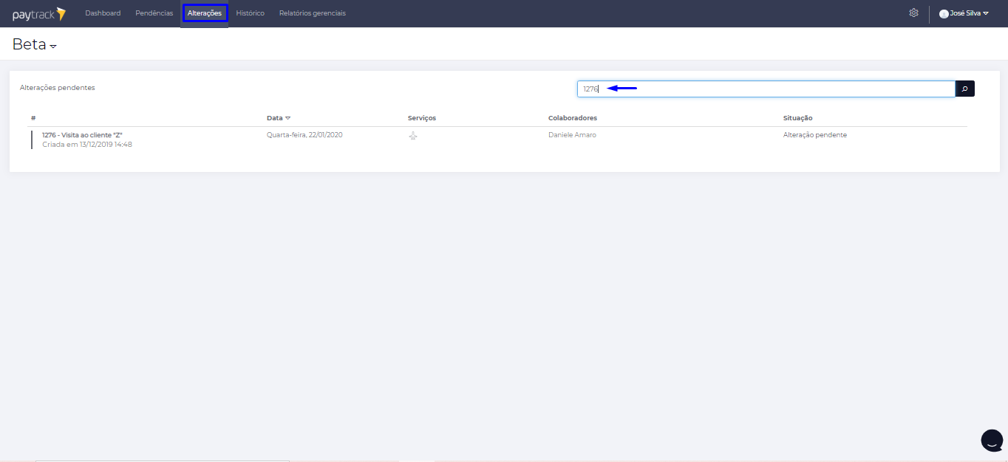Viewport: 1008px width, 462px height.
Task: Click the Paytrack logo
Action: pos(38,13)
